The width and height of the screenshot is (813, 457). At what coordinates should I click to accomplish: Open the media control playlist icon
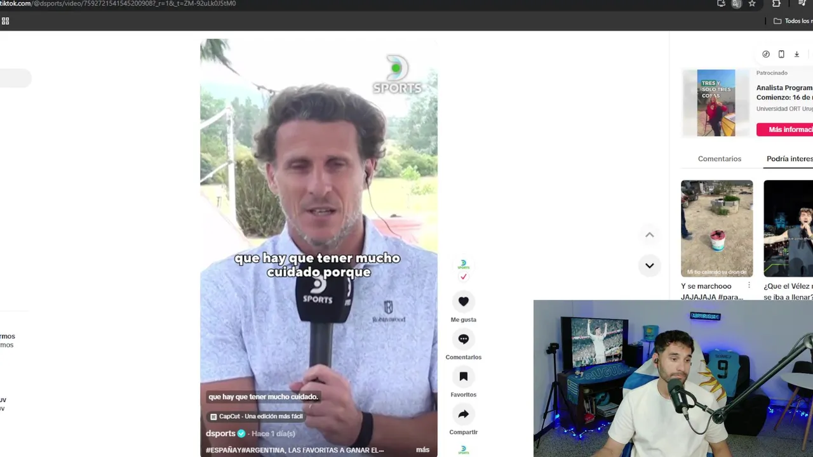click(802, 4)
